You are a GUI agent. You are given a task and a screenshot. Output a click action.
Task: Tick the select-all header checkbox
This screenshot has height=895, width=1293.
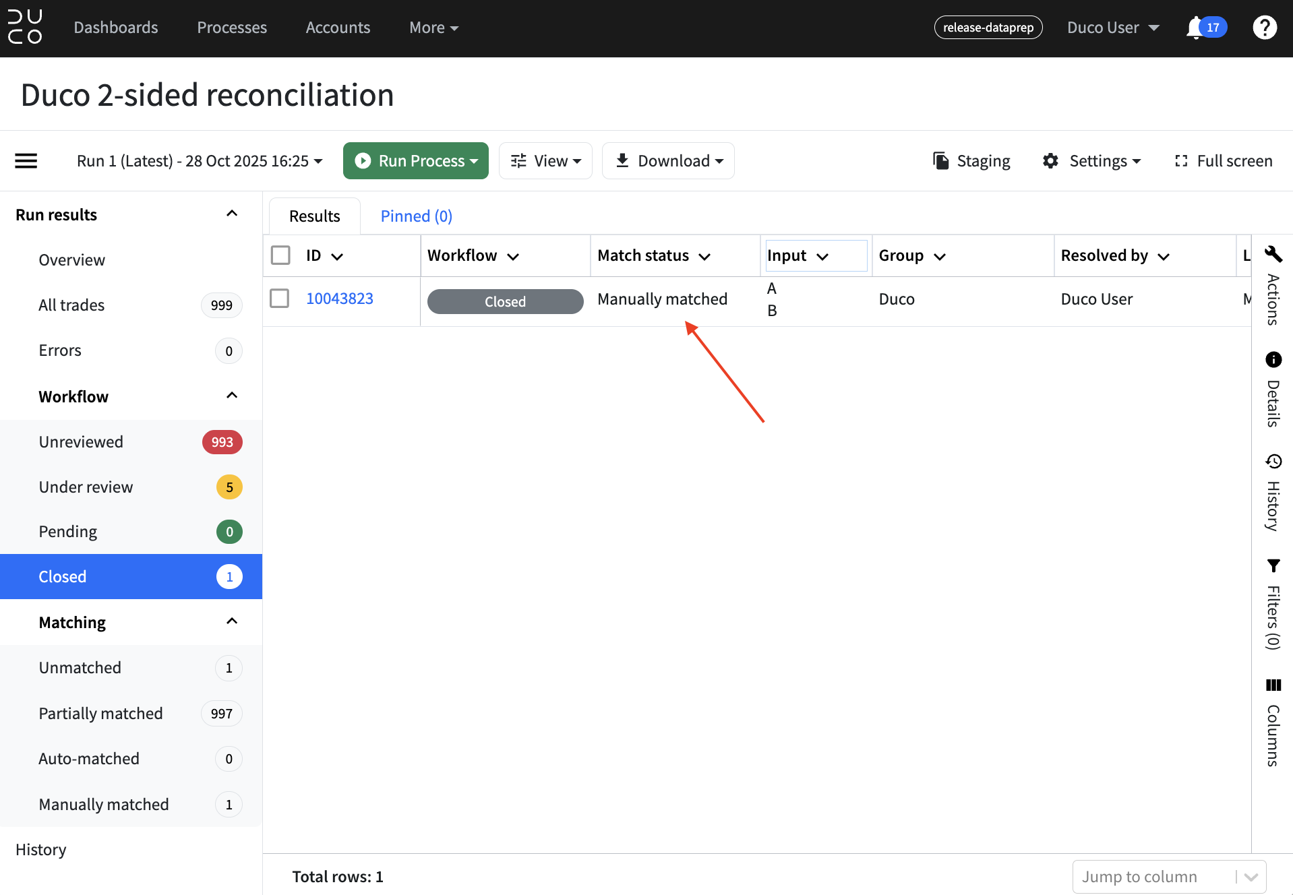[x=280, y=255]
